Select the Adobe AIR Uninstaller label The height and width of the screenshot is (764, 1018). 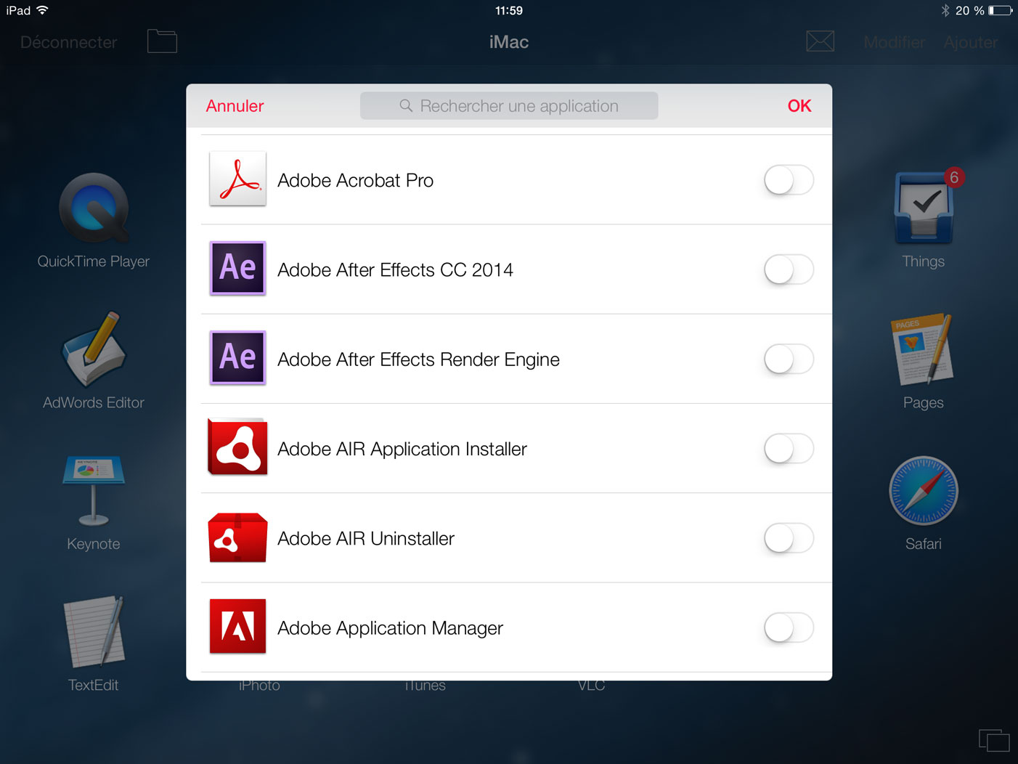[x=366, y=538]
